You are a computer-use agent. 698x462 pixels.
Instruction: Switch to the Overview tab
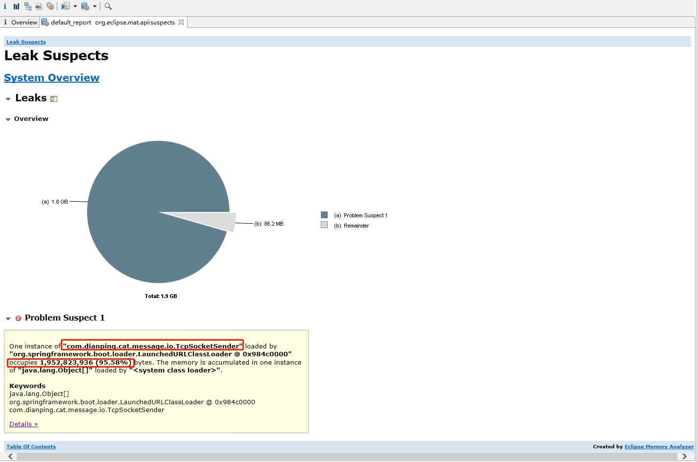[20, 23]
